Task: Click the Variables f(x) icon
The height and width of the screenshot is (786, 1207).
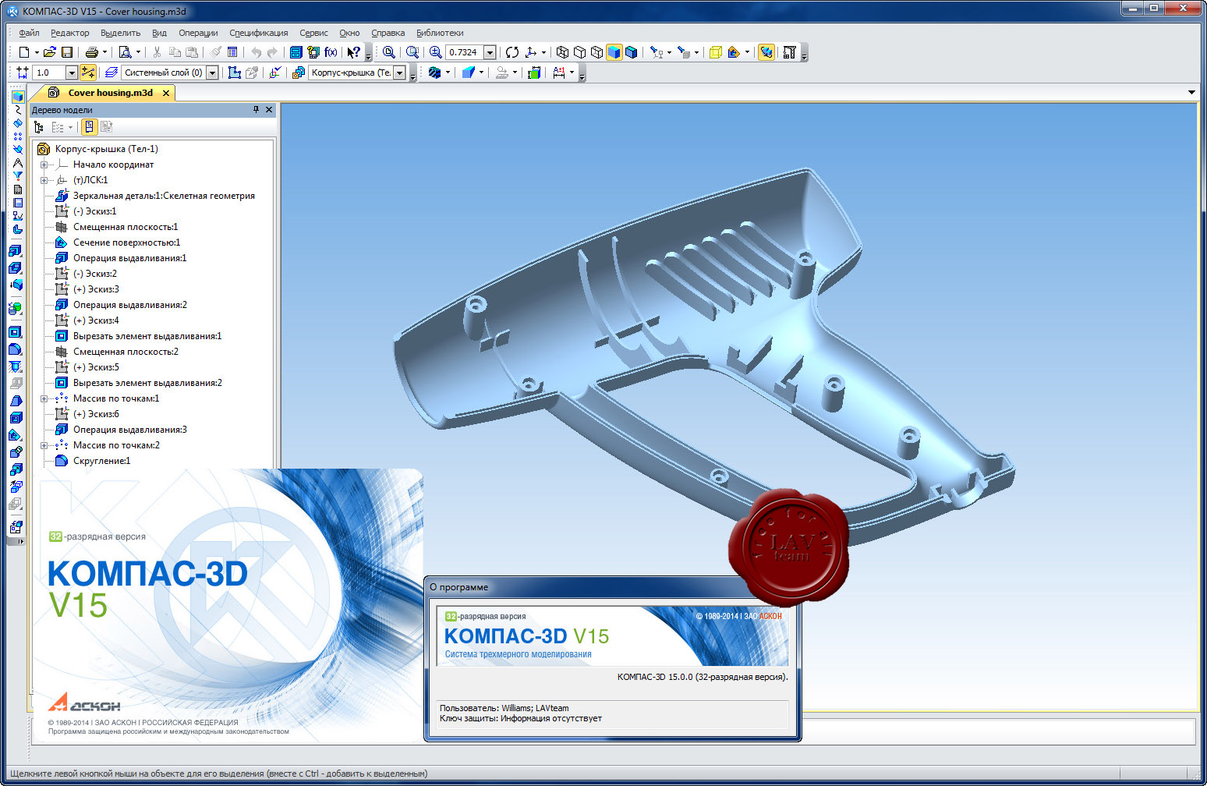Action: coord(331,52)
